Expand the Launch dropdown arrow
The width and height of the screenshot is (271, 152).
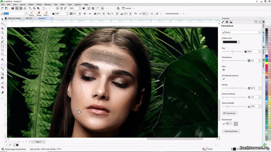tap(134, 8)
